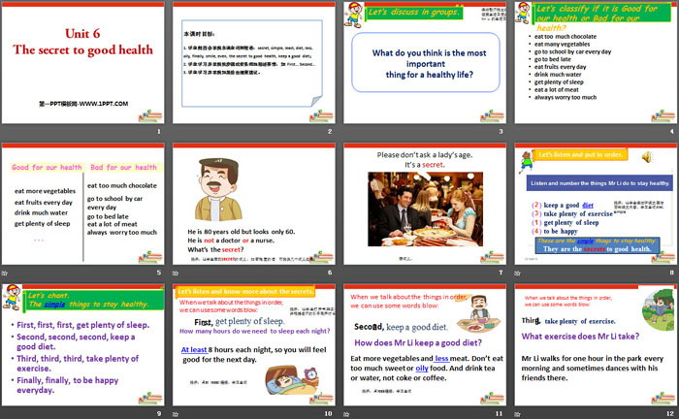Click the blue 'Listen and number' instruction box
679x419 pixels.
(596, 183)
